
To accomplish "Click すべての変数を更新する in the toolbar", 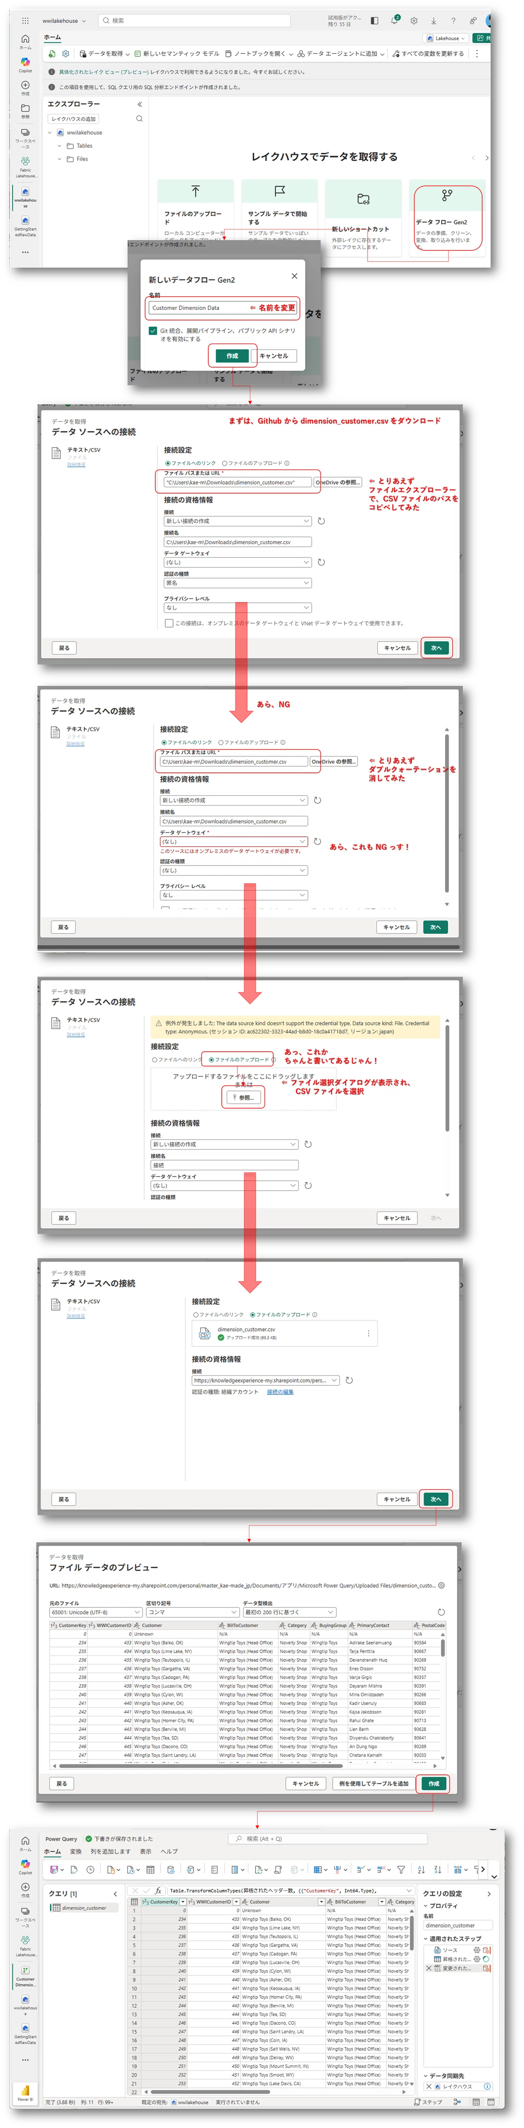I will (428, 54).
